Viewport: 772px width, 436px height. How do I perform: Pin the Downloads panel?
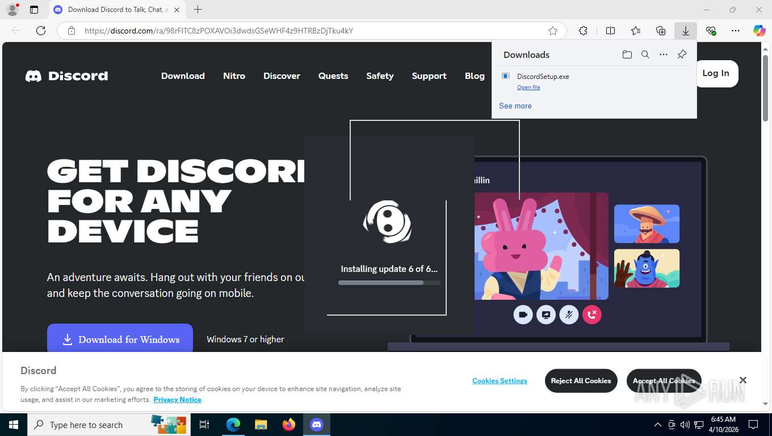tap(682, 54)
